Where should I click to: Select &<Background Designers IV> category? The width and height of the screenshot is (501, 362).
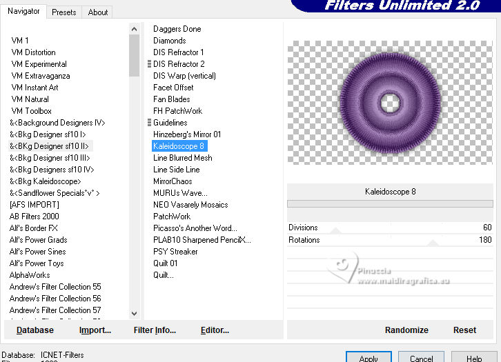(x=57, y=123)
